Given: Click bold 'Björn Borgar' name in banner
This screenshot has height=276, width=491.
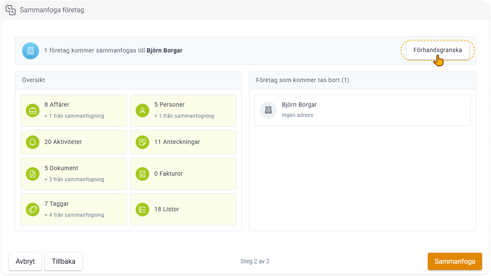Looking at the screenshot, I should (x=165, y=51).
